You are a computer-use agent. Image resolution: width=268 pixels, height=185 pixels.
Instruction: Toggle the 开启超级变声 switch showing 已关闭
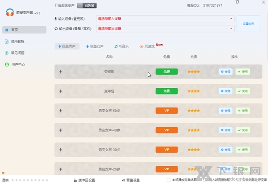pos(87,5)
